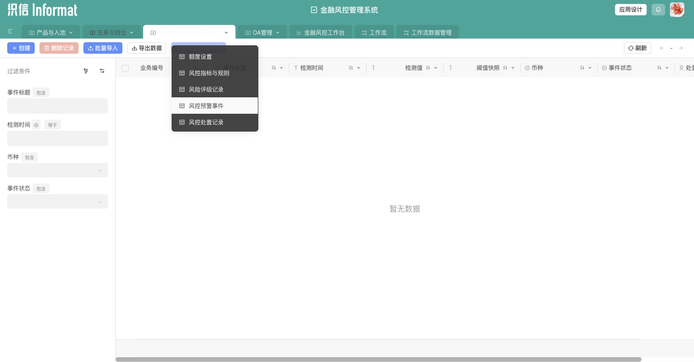Viewport: 694px width, 362px height.
Task: Click the 删除记录 button
Action: click(59, 48)
